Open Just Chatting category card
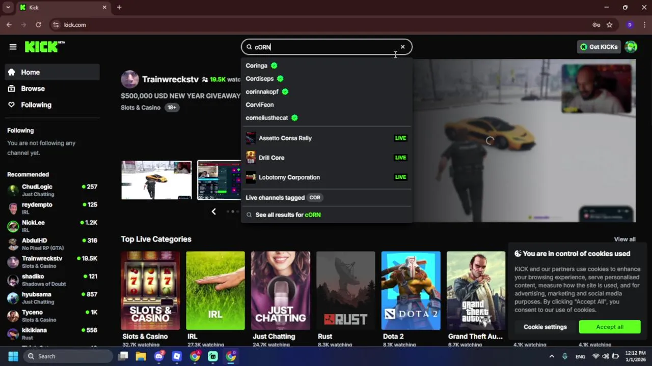 coord(281,291)
